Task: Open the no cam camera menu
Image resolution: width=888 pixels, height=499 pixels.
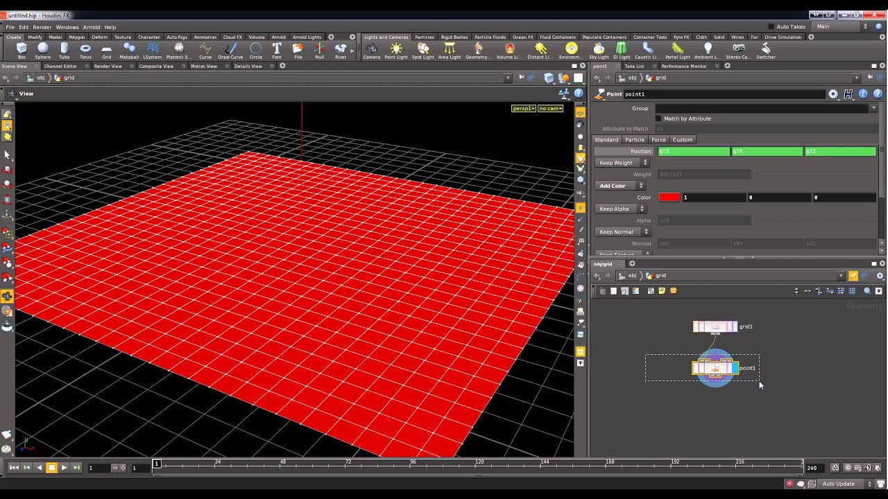Action: 550,109
